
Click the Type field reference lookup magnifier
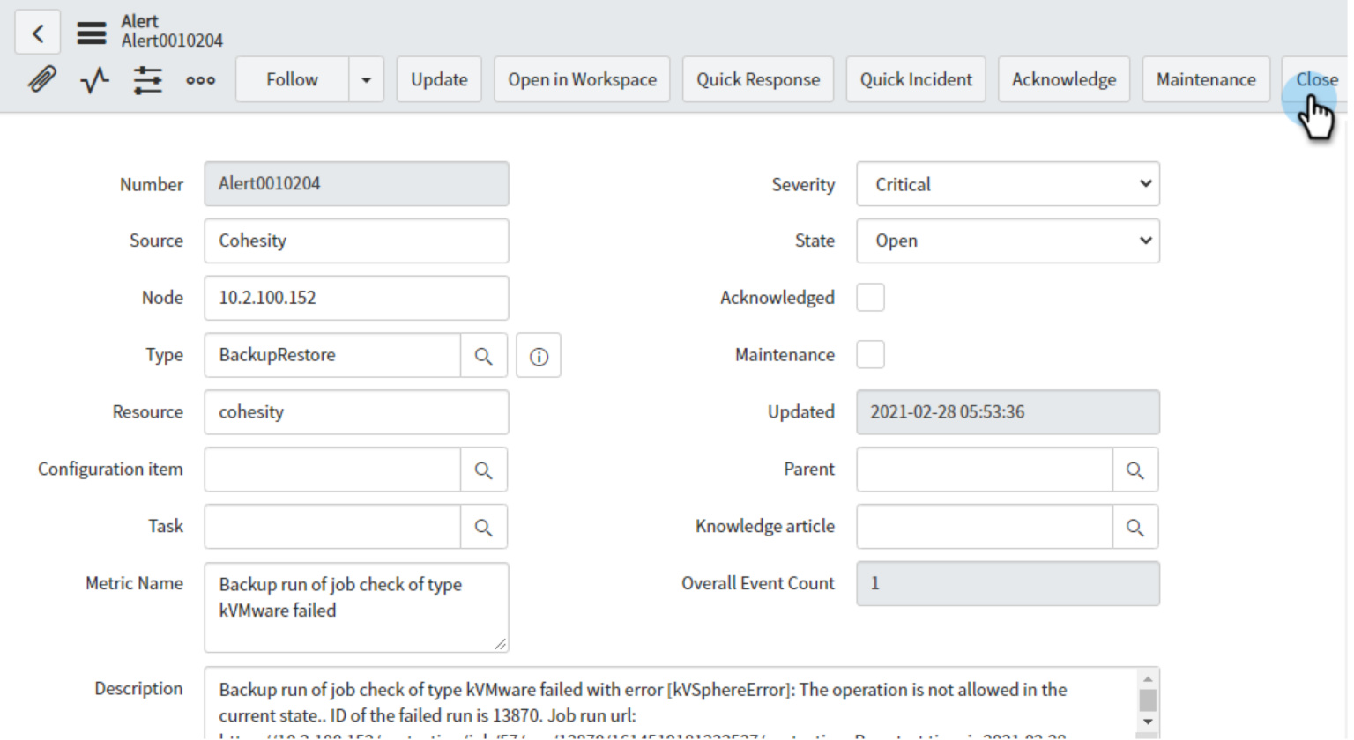pyautogui.click(x=483, y=355)
